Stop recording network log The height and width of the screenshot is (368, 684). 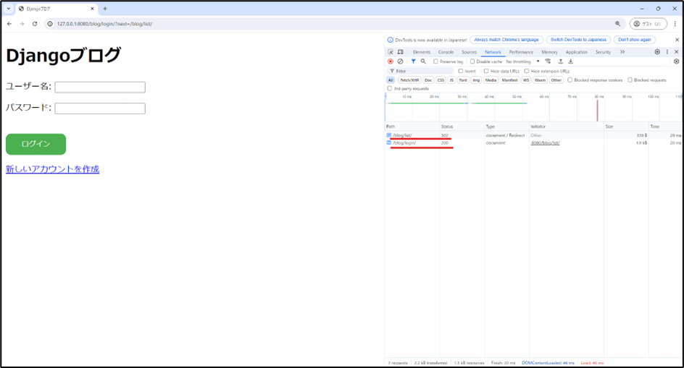coord(391,61)
